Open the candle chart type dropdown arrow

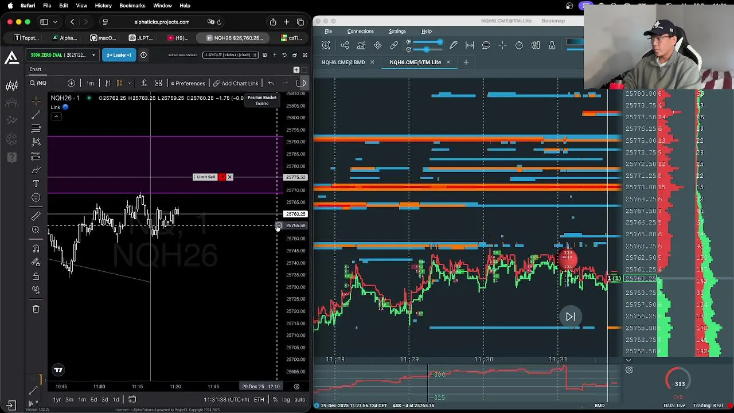(x=130, y=83)
